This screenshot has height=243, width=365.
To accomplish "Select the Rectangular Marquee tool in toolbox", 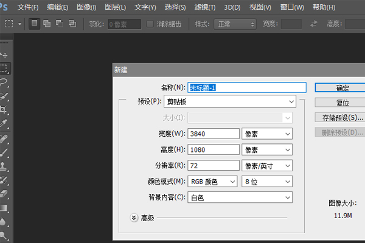I will 4,69.
